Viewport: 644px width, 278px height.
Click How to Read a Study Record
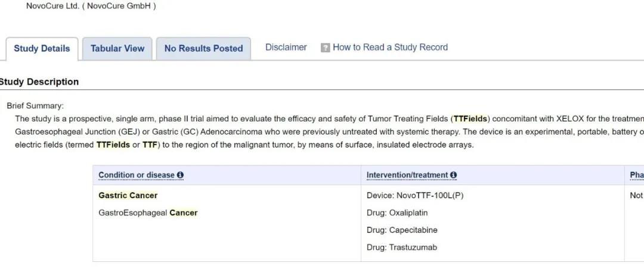coord(390,47)
